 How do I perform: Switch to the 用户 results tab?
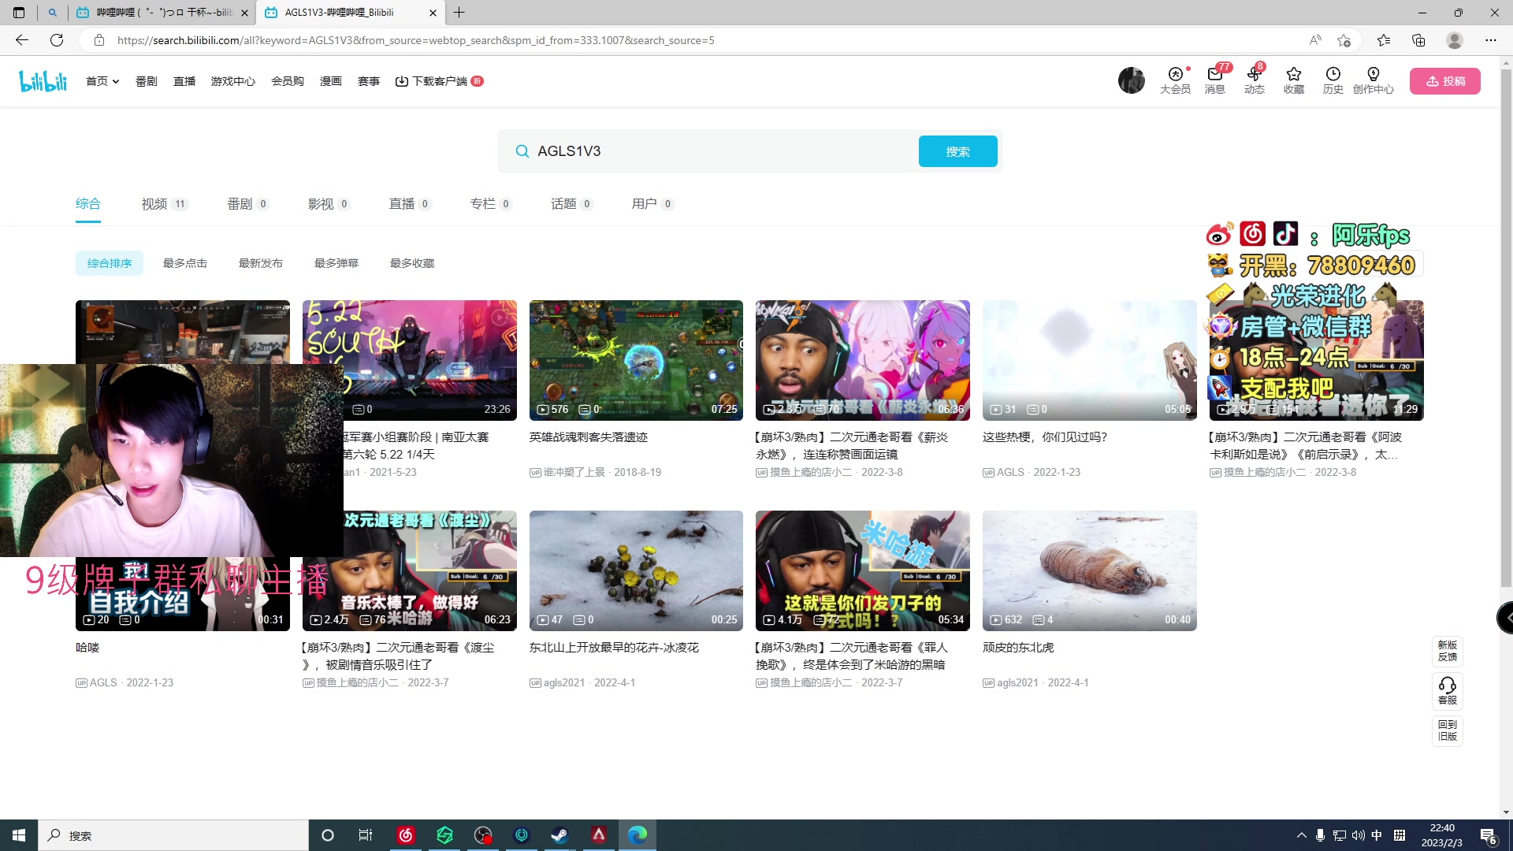click(x=646, y=203)
